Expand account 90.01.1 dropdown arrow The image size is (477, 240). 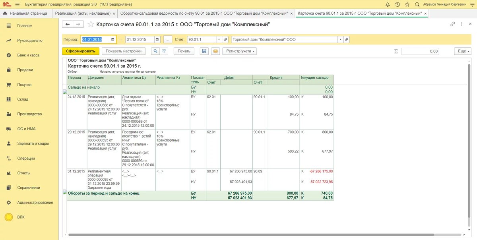click(x=219, y=40)
